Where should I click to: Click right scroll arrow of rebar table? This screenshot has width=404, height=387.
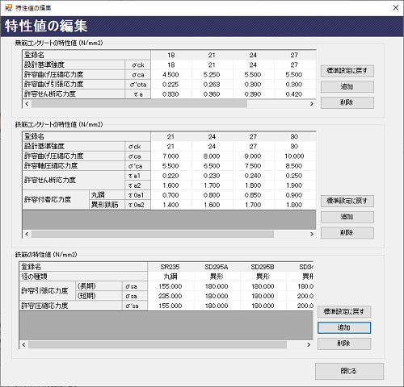click(309, 345)
